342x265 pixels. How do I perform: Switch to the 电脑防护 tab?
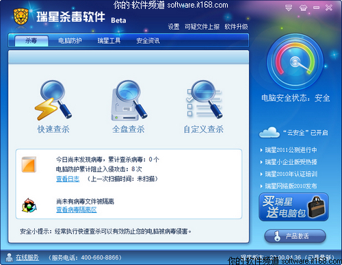70,40
